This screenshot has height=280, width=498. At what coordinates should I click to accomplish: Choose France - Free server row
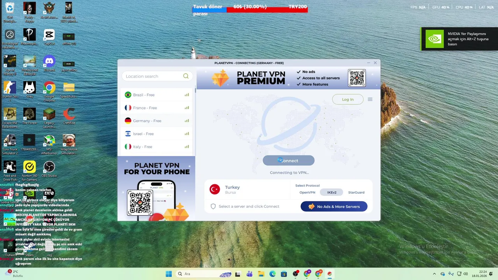click(156, 108)
